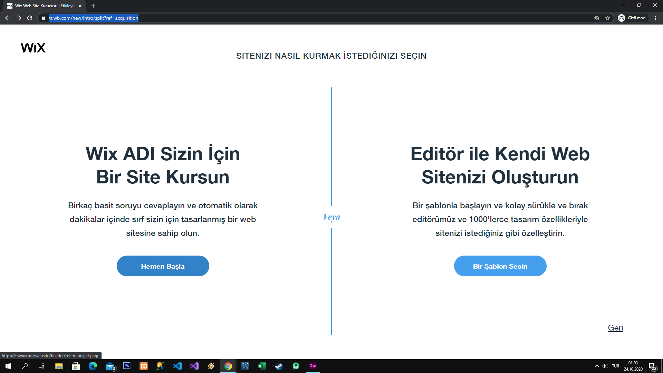Click the browser forward arrow
663x373 pixels.
coord(19,18)
